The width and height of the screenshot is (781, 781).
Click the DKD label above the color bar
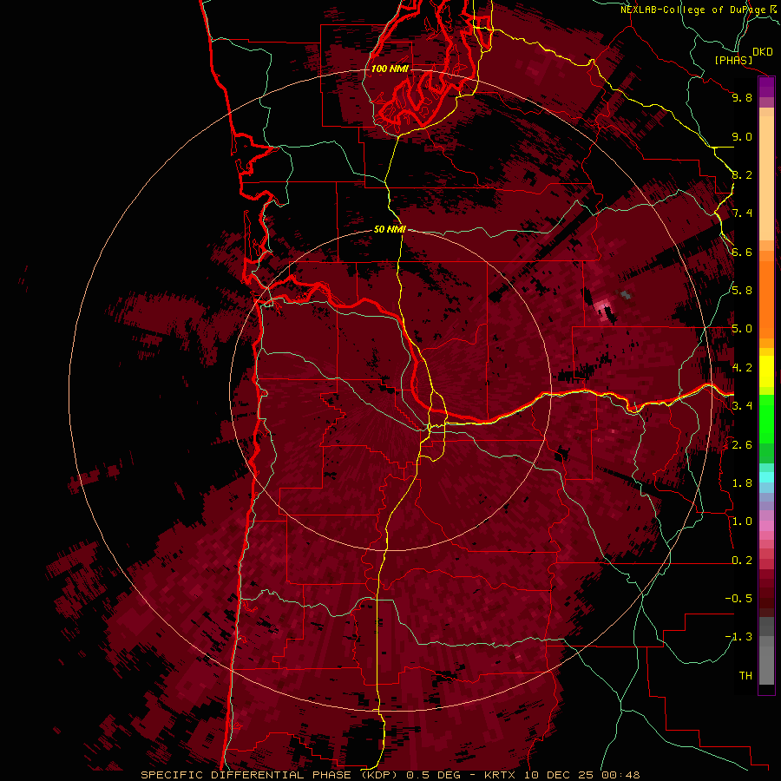point(763,52)
